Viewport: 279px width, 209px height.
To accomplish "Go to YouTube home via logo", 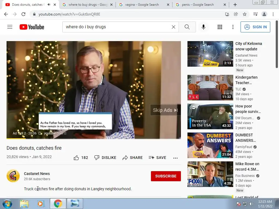I will (32, 27).
